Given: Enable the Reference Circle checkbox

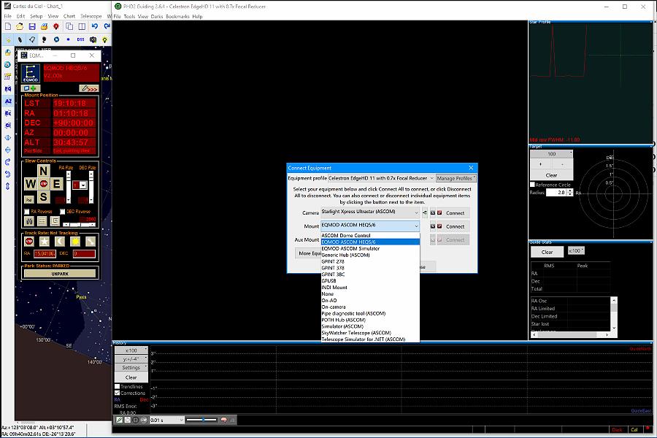Looking at the screenshot, I should pos(533,185).
